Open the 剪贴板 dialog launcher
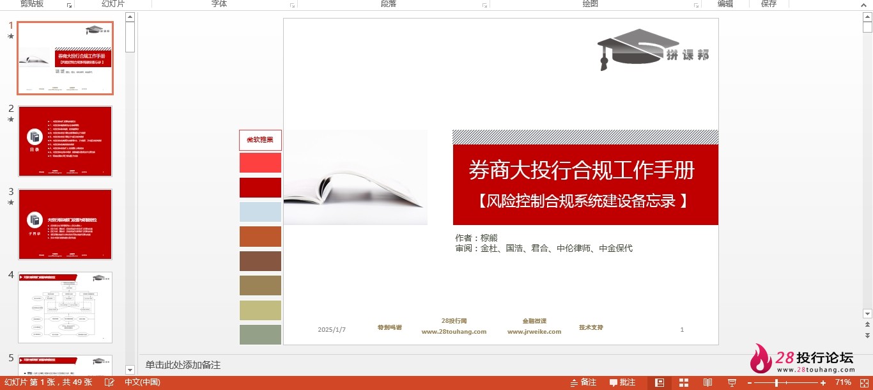873x390 pixels. [69, 5]
